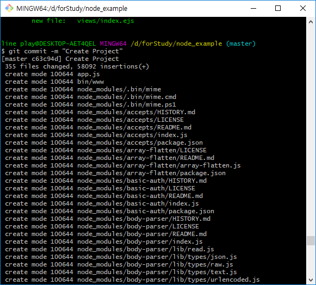316x285 pixels.
Task: Click 'node_modules/accepts/README.md' line
Action: (98, 128)
